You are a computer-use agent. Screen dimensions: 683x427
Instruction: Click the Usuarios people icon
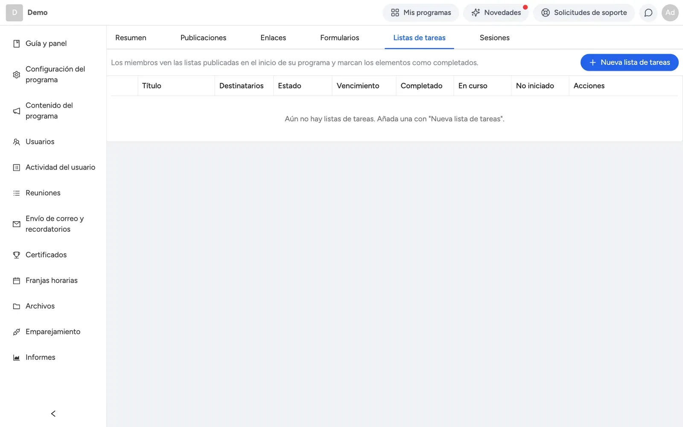pos(17,142)
